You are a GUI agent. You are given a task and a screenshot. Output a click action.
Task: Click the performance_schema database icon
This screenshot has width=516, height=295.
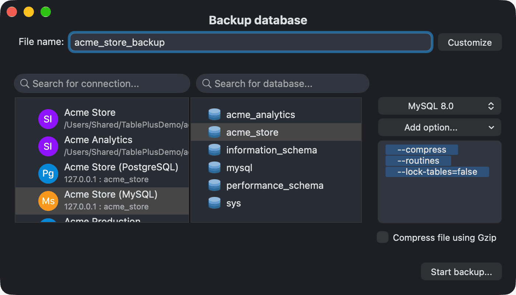tap(214, 185)
